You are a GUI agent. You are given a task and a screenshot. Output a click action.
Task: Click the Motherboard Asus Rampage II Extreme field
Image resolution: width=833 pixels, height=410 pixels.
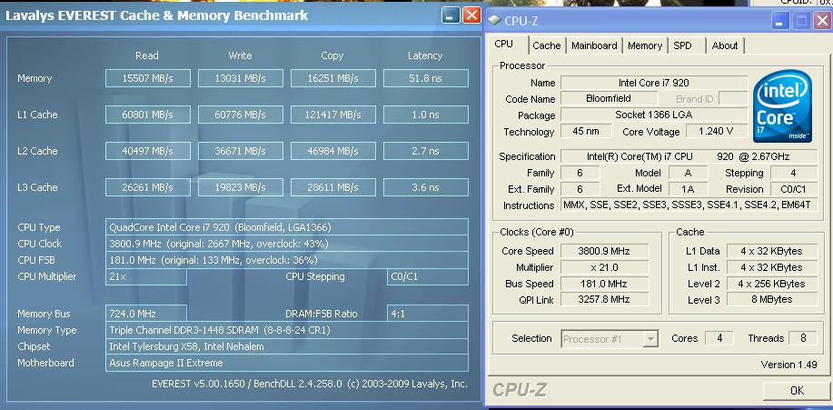point(287,363)
